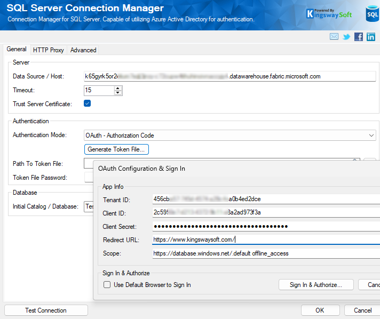380x319 pixels.
Task: Click the Generate Token File button
Action: click(116, 149)
